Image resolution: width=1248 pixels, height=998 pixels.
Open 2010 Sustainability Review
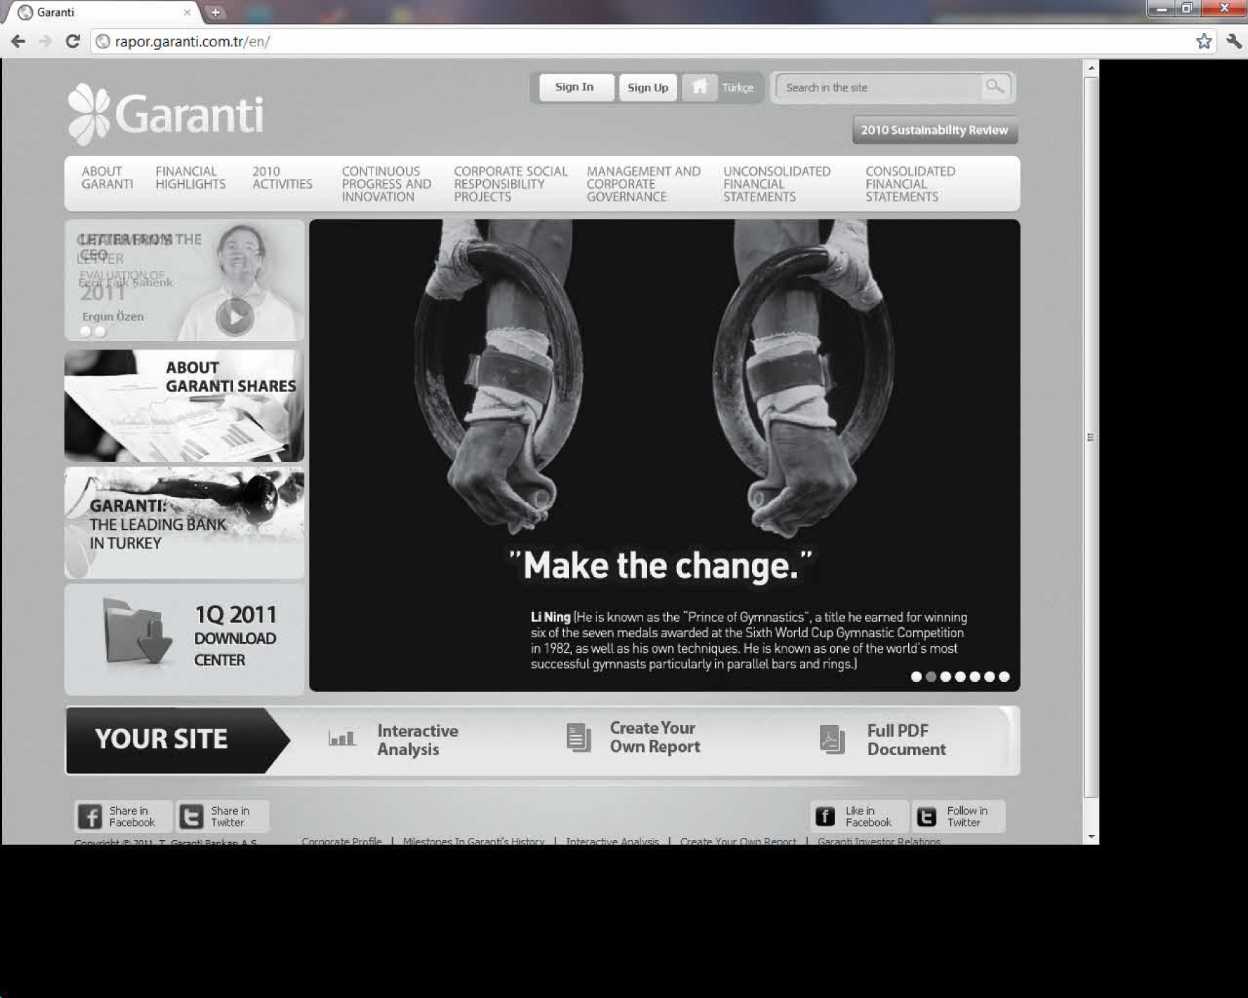click(x=934, y=130)
